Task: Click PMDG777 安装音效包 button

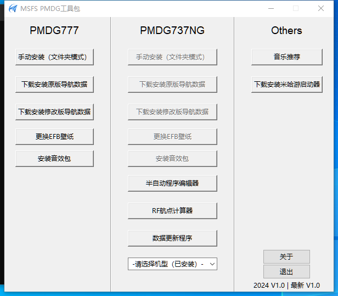Action: tap(54, 159)
